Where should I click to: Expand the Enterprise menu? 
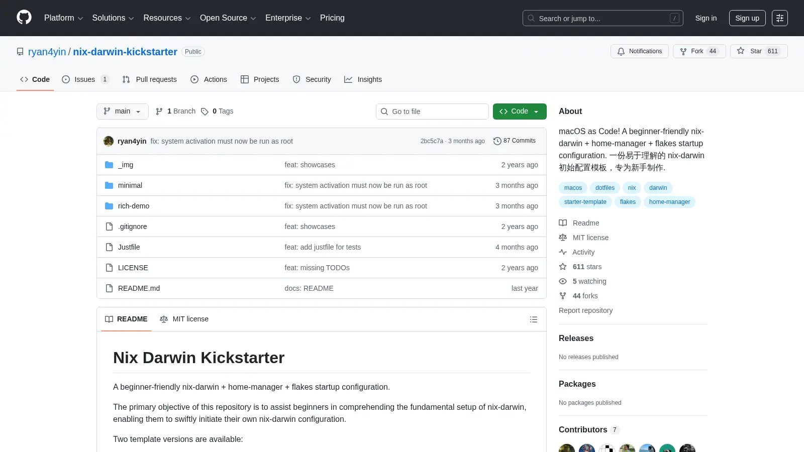pos(288,18)
